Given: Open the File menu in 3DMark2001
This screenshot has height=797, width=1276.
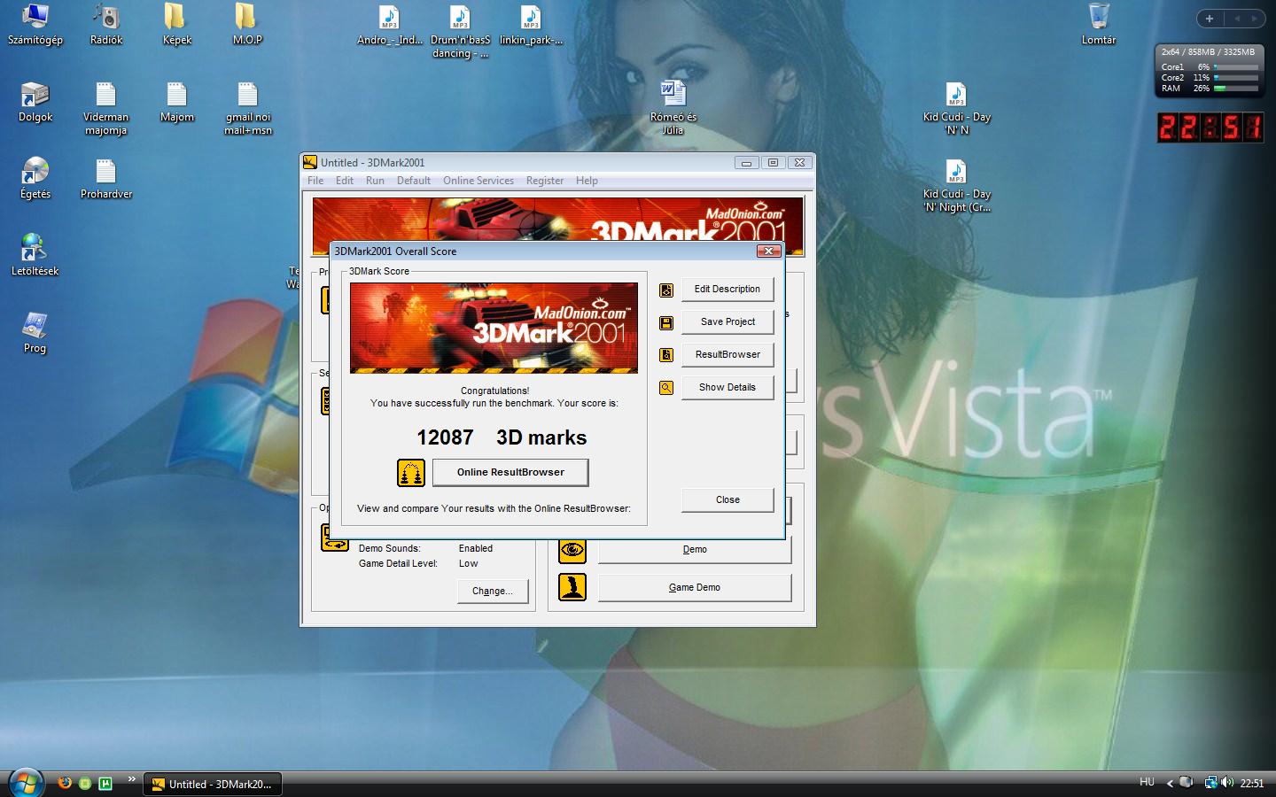Looking at the screenshot, I should tap(315, 181).
